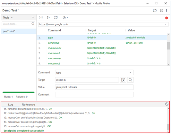The width and height of the screenshot is (171, 134).
Task: Open the base URL dropdown arrow
Action: [x=165, y=24]
